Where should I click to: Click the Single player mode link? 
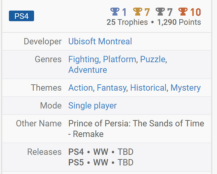pos(92,106)
